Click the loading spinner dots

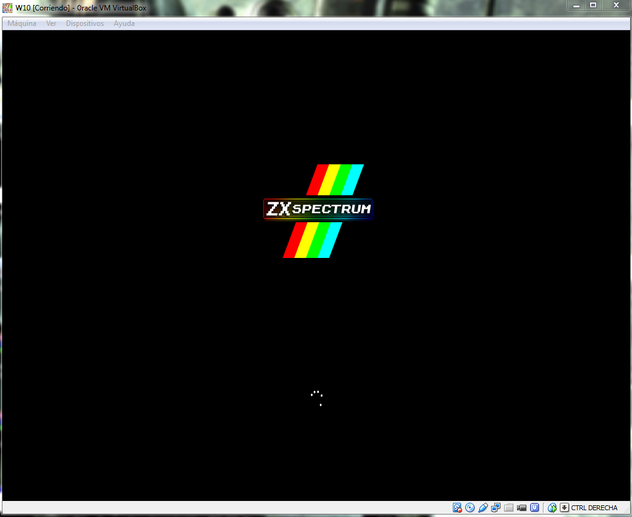[317, 398]
